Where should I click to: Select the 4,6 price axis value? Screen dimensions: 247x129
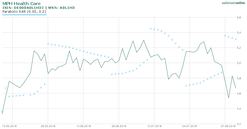pyautogui.click(x=239, y=94)
